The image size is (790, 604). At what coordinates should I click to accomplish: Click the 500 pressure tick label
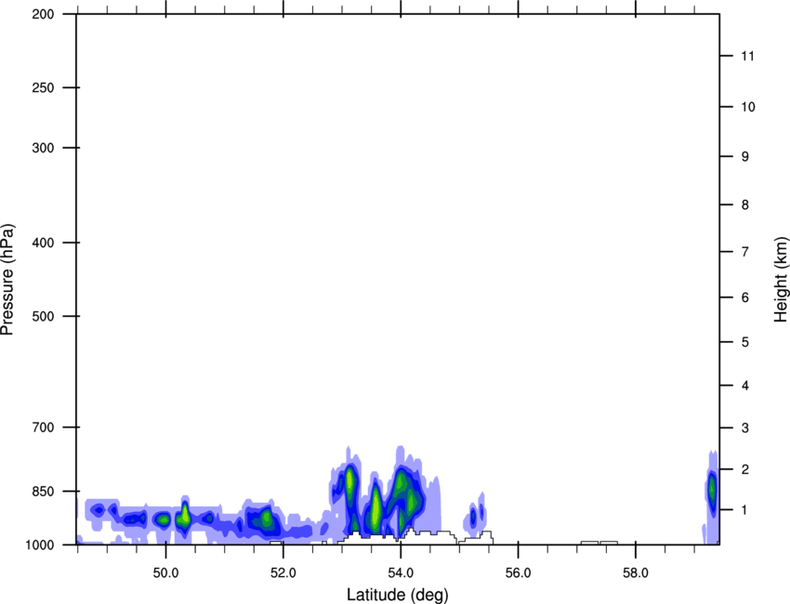pos(43,316)
